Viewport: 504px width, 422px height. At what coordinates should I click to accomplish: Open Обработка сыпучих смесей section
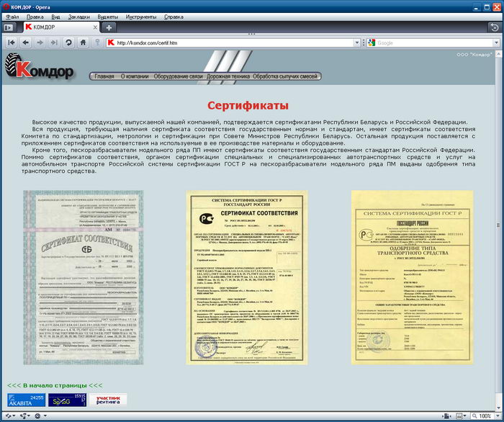tap(285, 76)
